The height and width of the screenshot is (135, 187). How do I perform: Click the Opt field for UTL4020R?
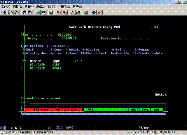click(22, 68)
